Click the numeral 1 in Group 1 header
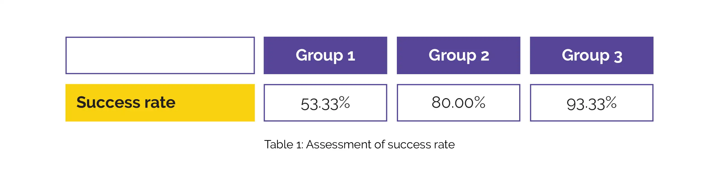The image size is (719, 185). (x=351, y=56)
